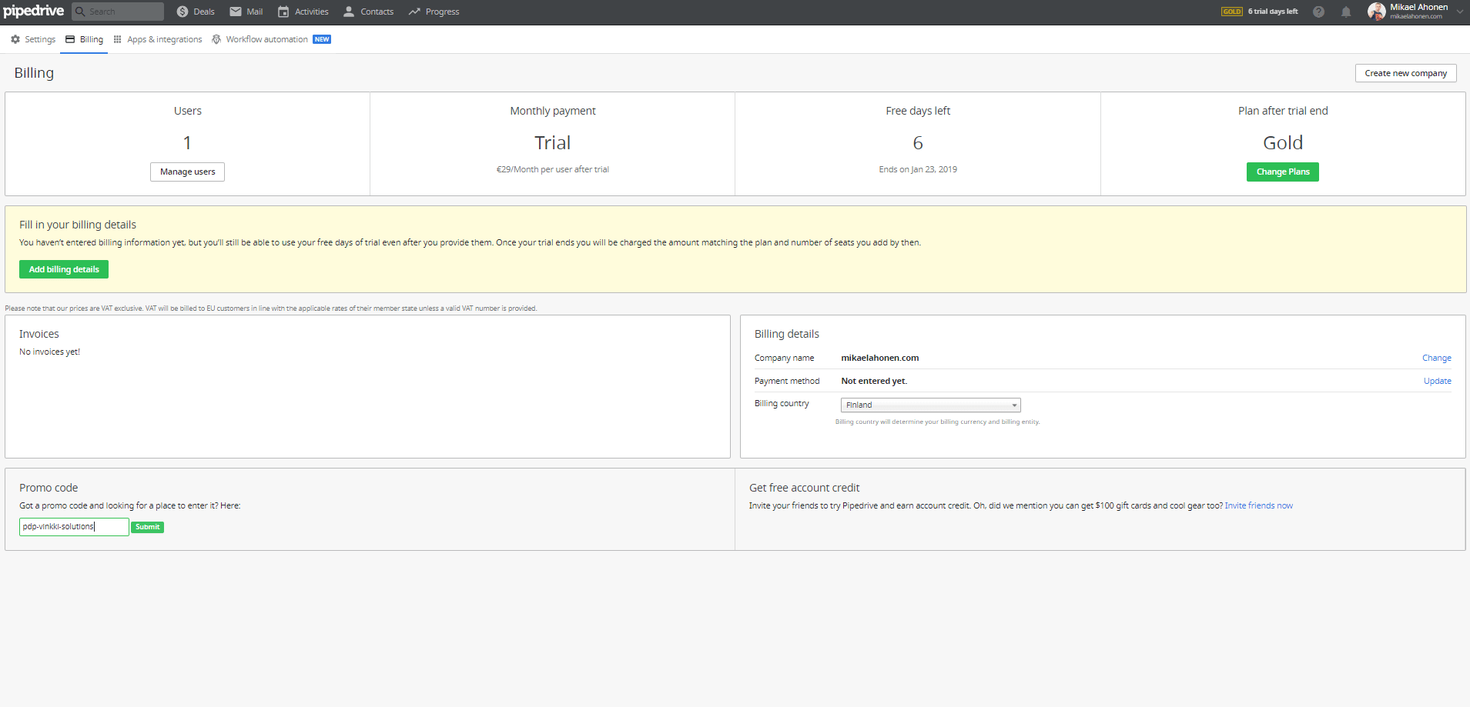Select the Billing tab
The width and height of the screenshot is (1470, 707).
[84, 39]
